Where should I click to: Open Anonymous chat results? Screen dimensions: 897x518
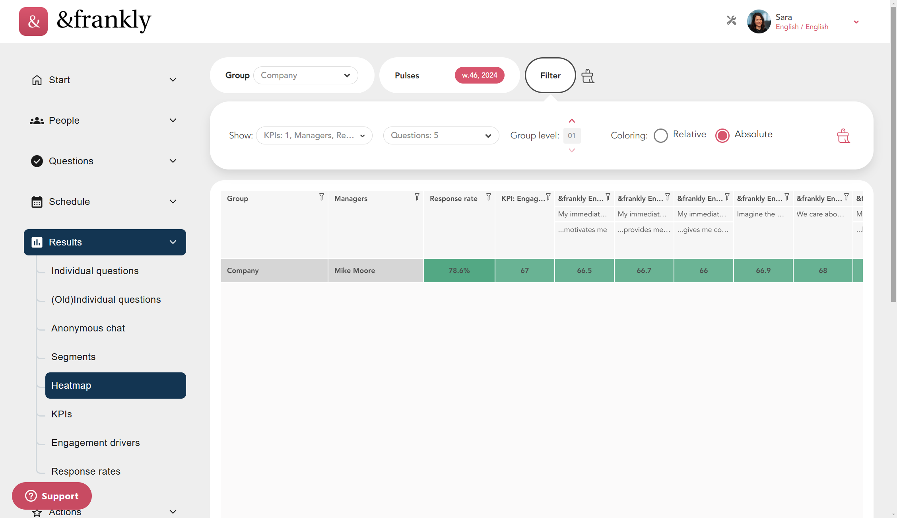(88, 328)
